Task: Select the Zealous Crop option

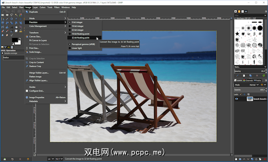Action: [x=35, y=66]
